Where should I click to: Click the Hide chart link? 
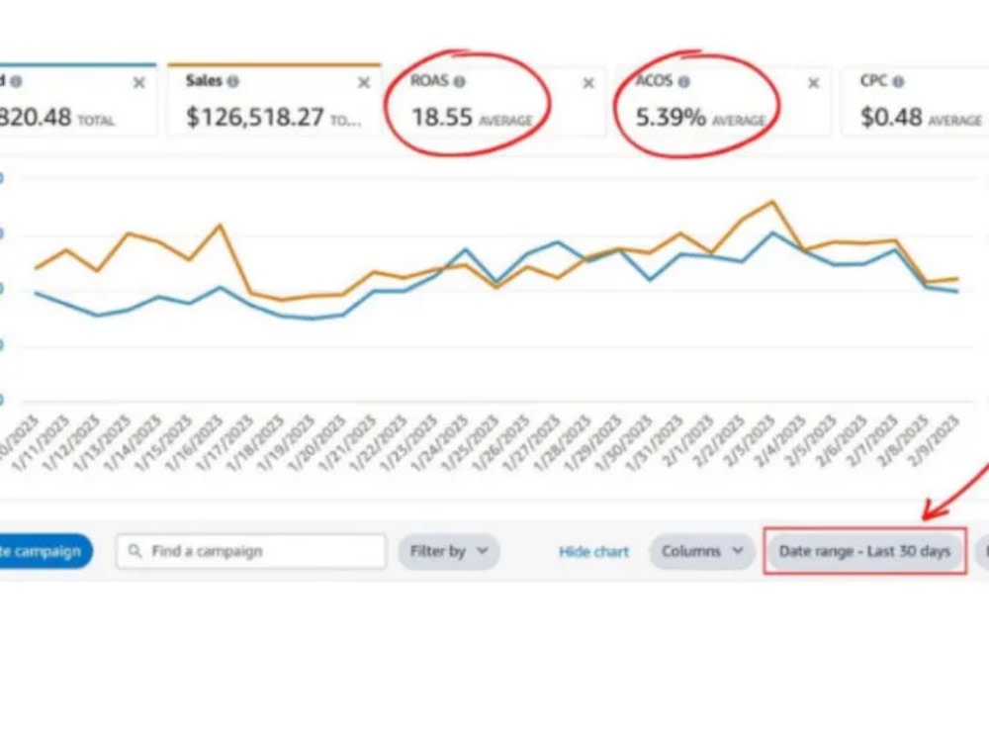pos(593,552)
